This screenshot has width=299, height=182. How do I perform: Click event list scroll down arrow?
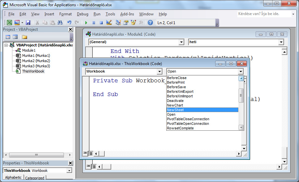(x=241, y=127)
